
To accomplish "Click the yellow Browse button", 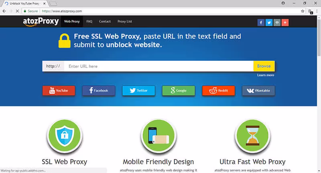I will 264,66.
